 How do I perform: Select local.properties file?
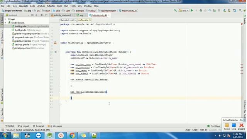tap(28, 48)
